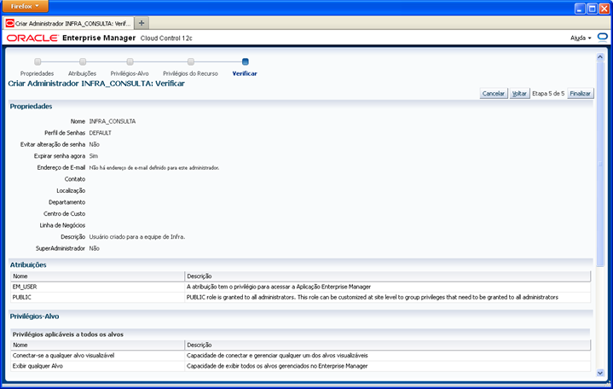Click the Cancelar button
This screenshot has height=389, width=613.
point(494,94)
